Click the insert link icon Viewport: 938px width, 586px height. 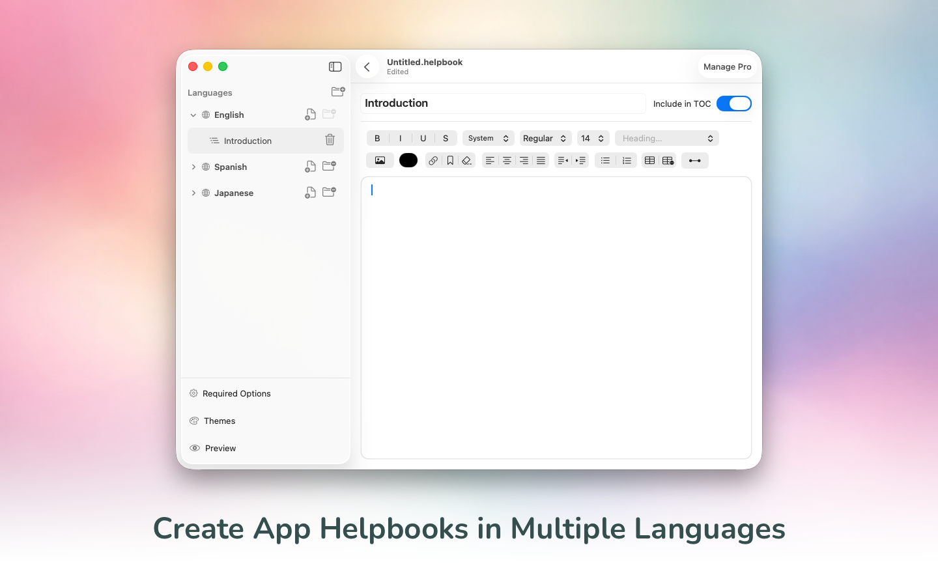tap(433, 161)
